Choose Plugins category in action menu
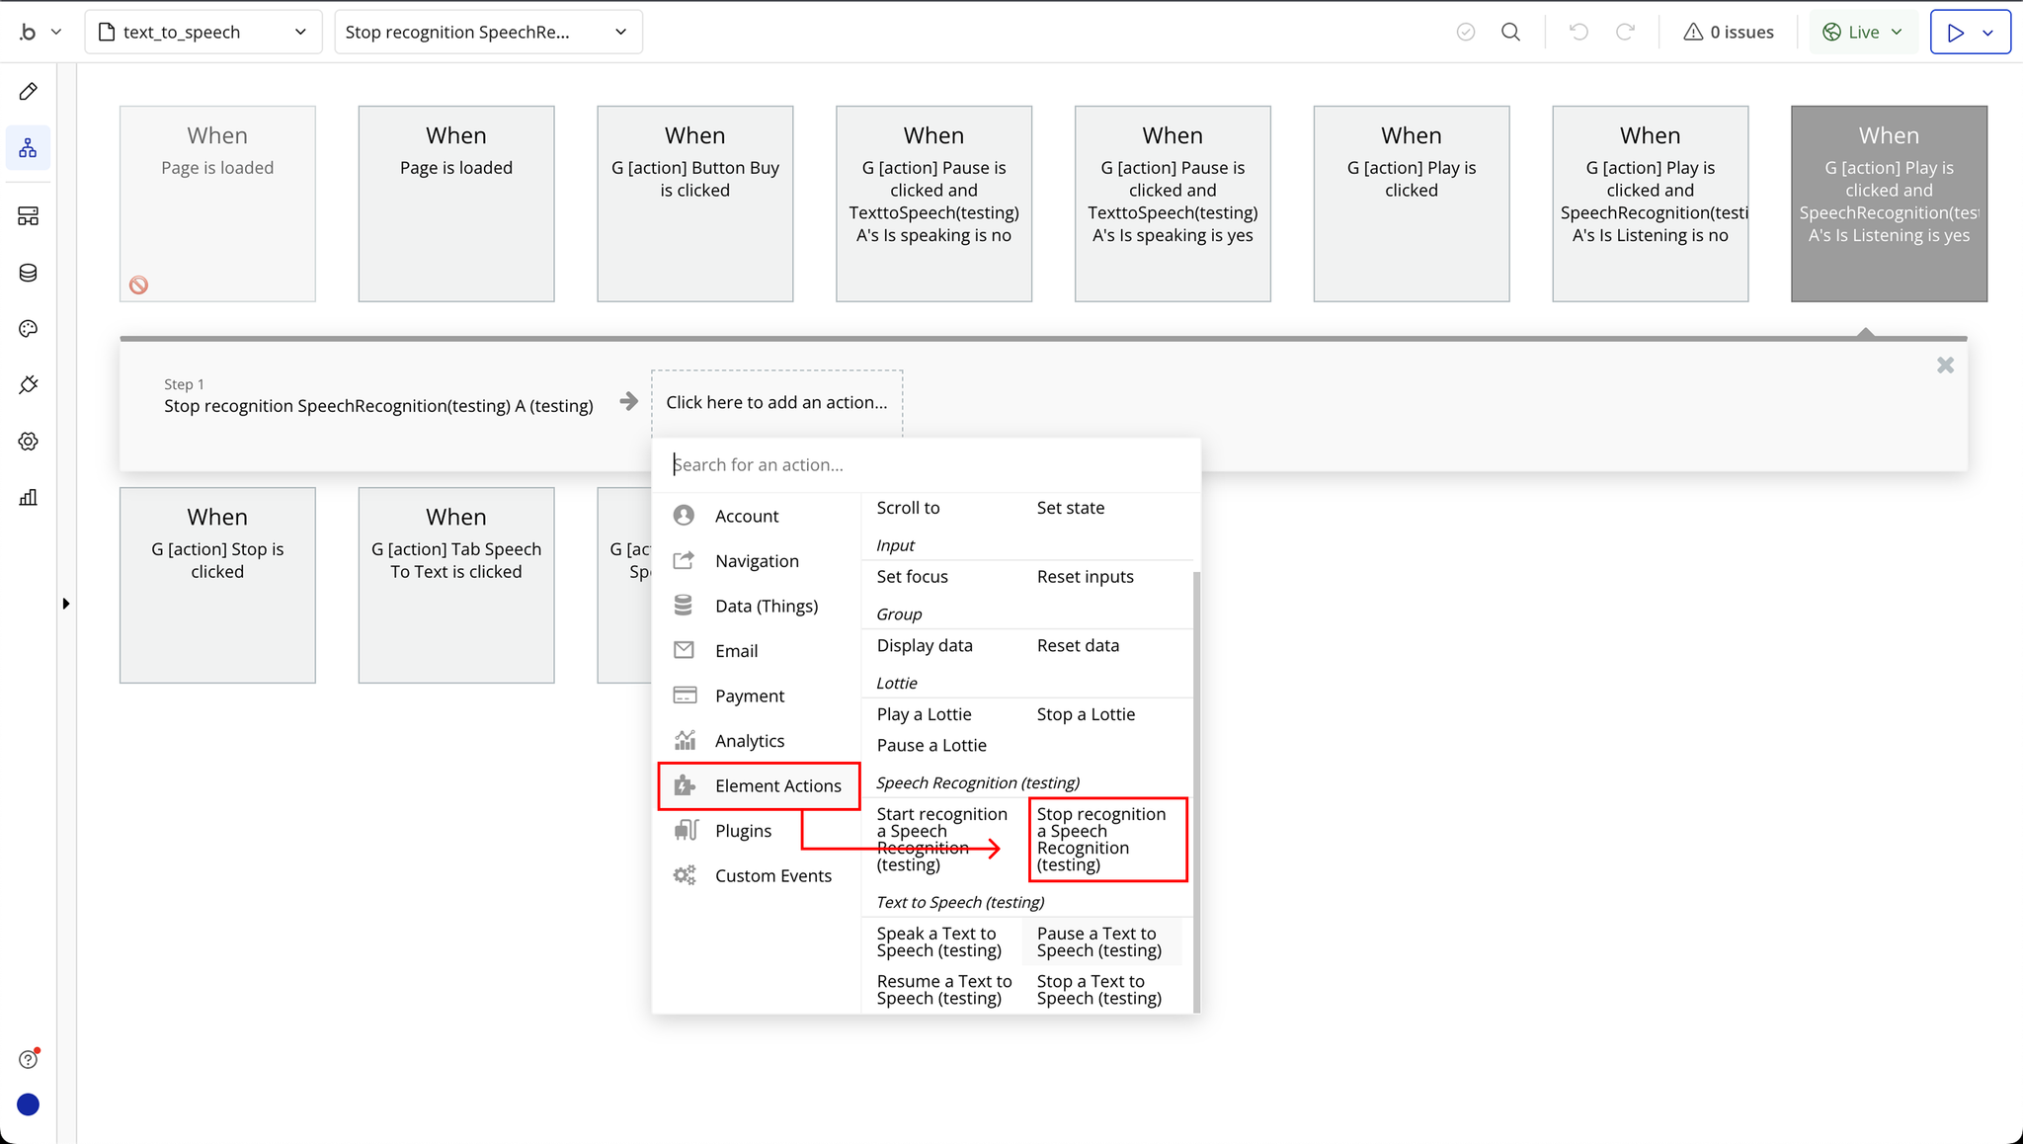The image size is (2023, 1144). point(743,831)
